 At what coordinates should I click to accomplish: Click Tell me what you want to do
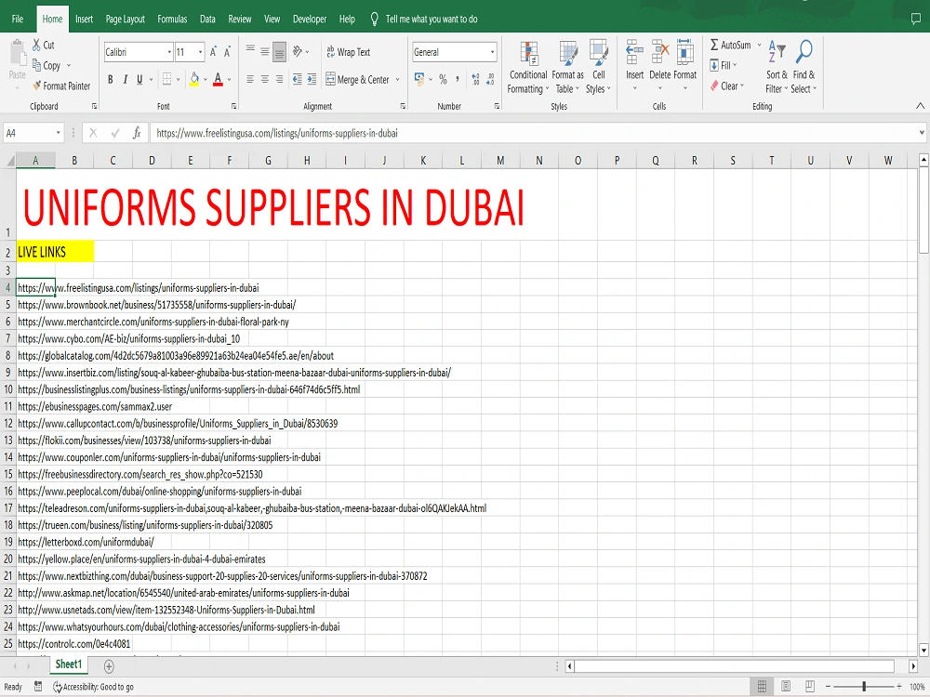click(432, 19)
